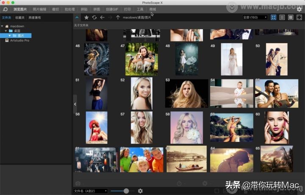Screen dimensions: 305x195
Task: Switch to single image preview view
Action: [291, 17]
